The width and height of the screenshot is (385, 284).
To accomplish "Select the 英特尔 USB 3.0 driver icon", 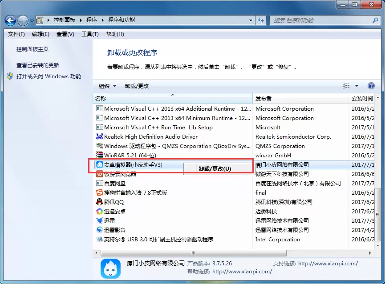I will coord(99,239).
